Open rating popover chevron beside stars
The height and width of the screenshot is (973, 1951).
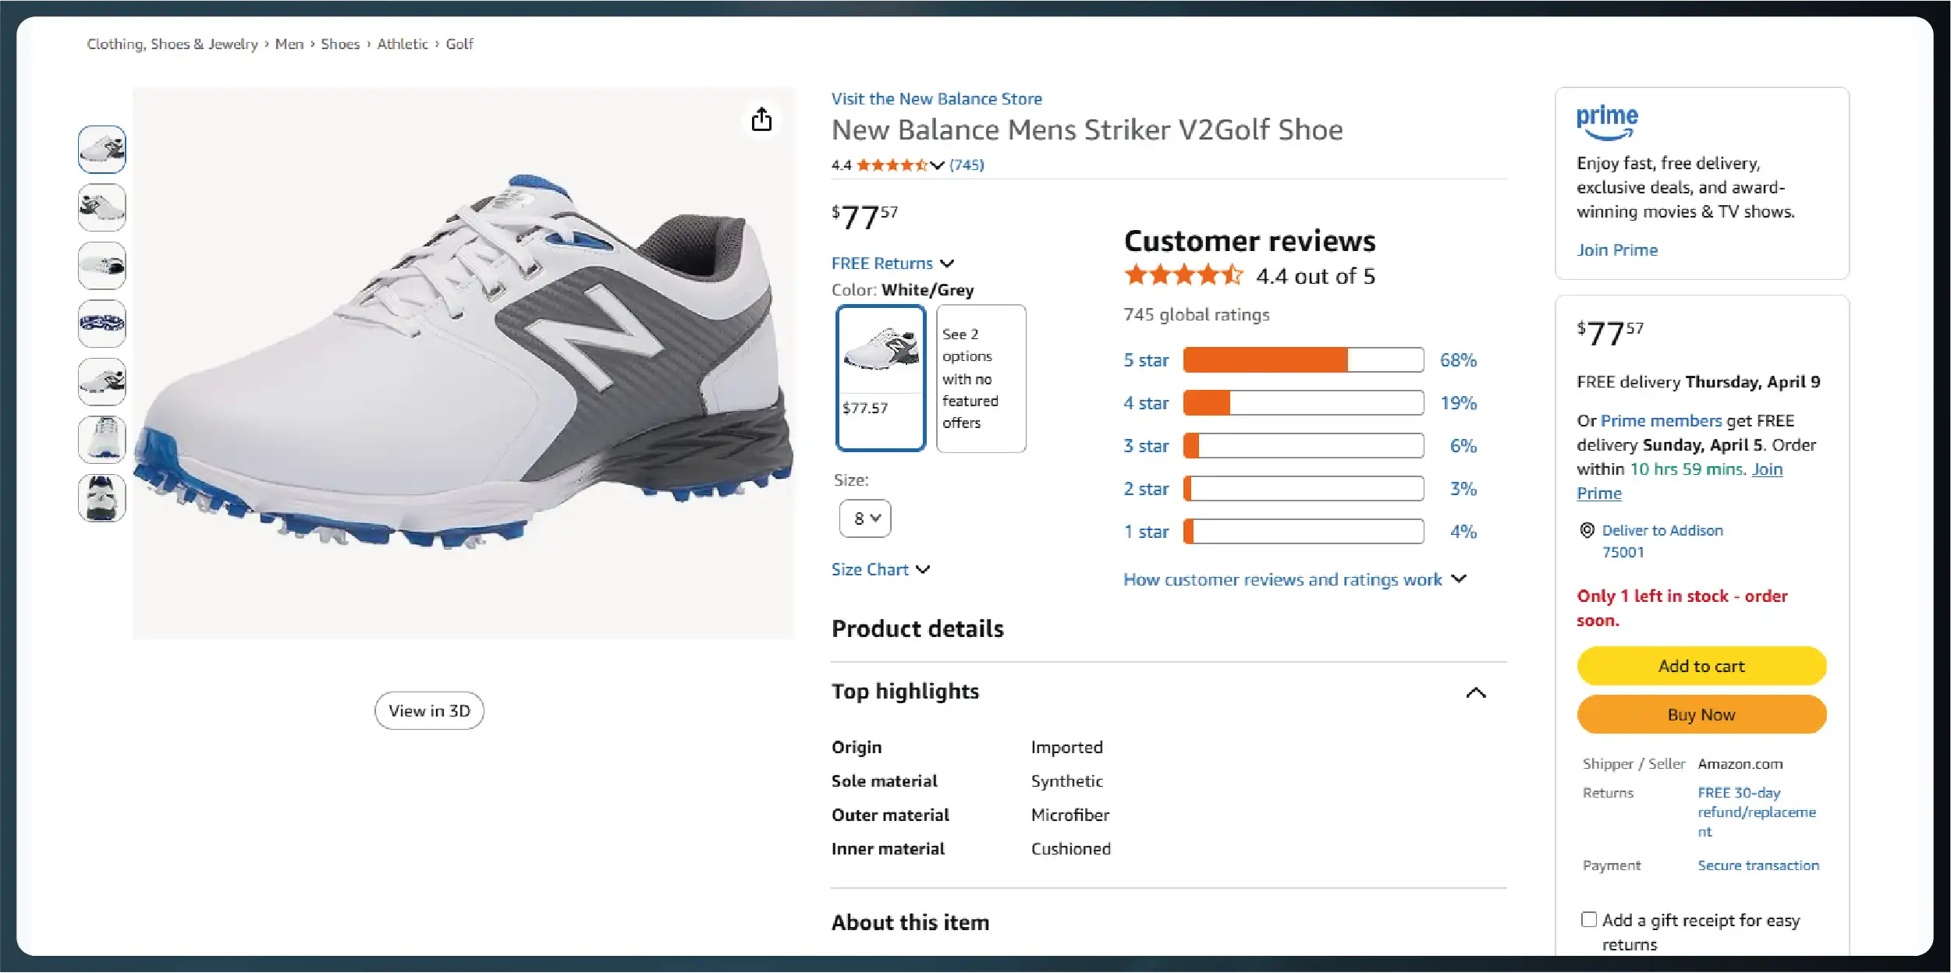[x=937, y=165]
